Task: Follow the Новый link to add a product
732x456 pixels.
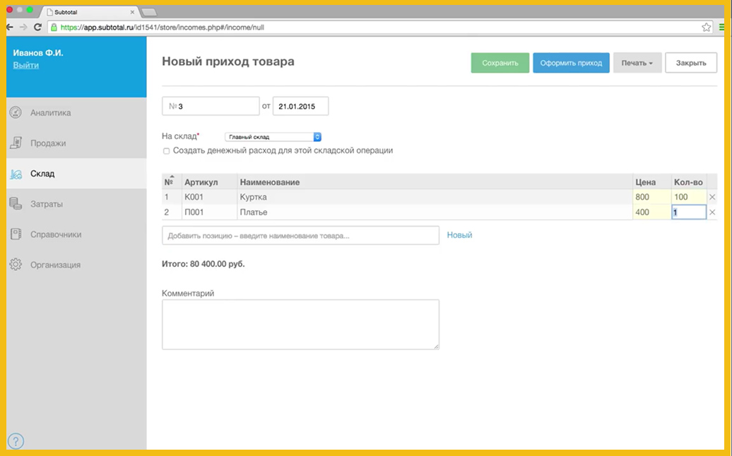Action: point(459,235)
